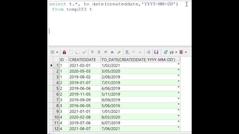Open date dropdown for 3/05/2020 cell

pyautogui.click(x=179, y=70)
